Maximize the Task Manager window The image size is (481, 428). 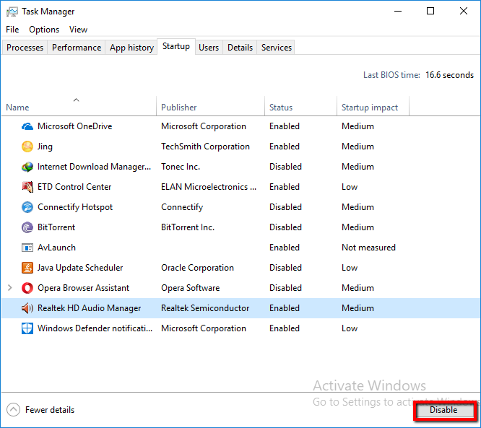(430, 12)
